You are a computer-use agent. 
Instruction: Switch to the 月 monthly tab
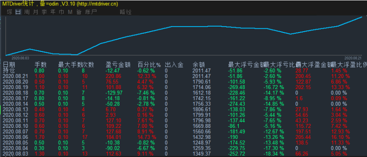tap(35, 12)
